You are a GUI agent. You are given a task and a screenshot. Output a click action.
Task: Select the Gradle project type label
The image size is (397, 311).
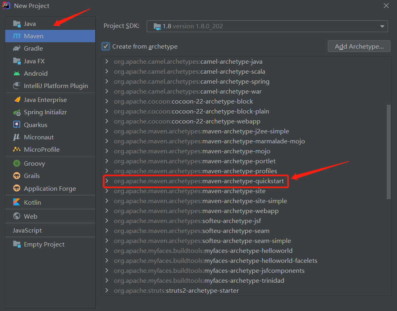[x=33, y=48]
